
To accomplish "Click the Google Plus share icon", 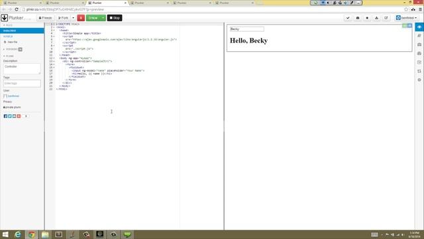I will click(x=19, y=116).
